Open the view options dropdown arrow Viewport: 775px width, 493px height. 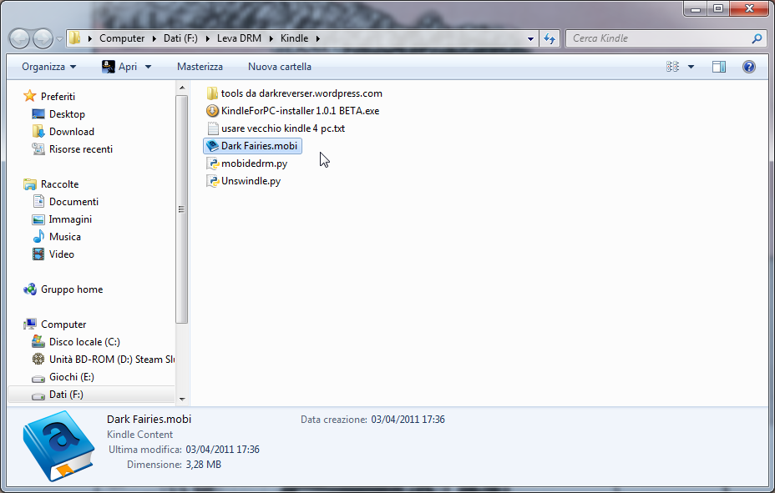[691, 67]
